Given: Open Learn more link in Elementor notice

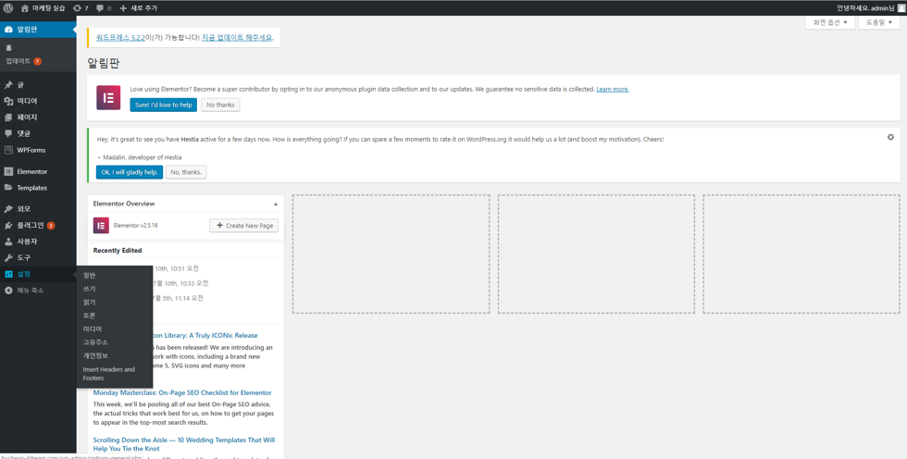Looking at the screenshot, I should coord(613,89).
